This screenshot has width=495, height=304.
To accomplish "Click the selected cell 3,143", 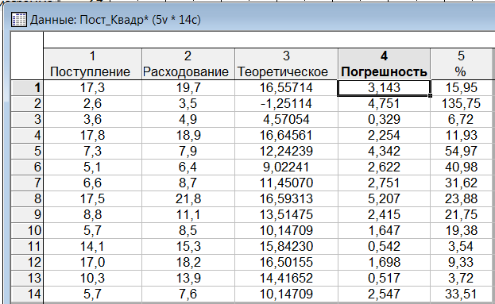I will click(x=384, y=87).
